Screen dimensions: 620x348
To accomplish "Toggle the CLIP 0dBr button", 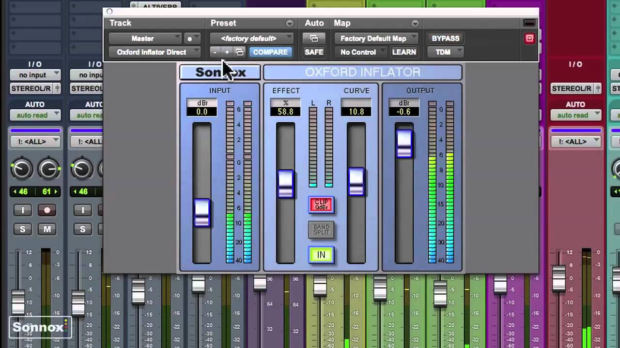I will pos(321,205).
